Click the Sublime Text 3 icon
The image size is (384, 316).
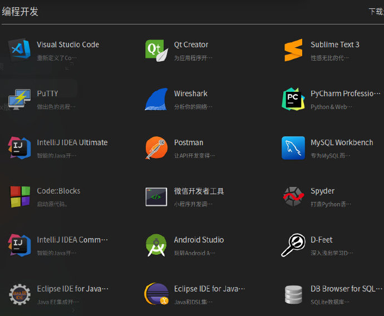point(293,50)
